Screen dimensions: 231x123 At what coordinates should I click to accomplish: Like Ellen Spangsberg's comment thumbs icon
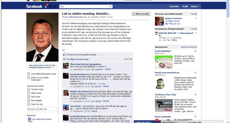pos(93,69)
